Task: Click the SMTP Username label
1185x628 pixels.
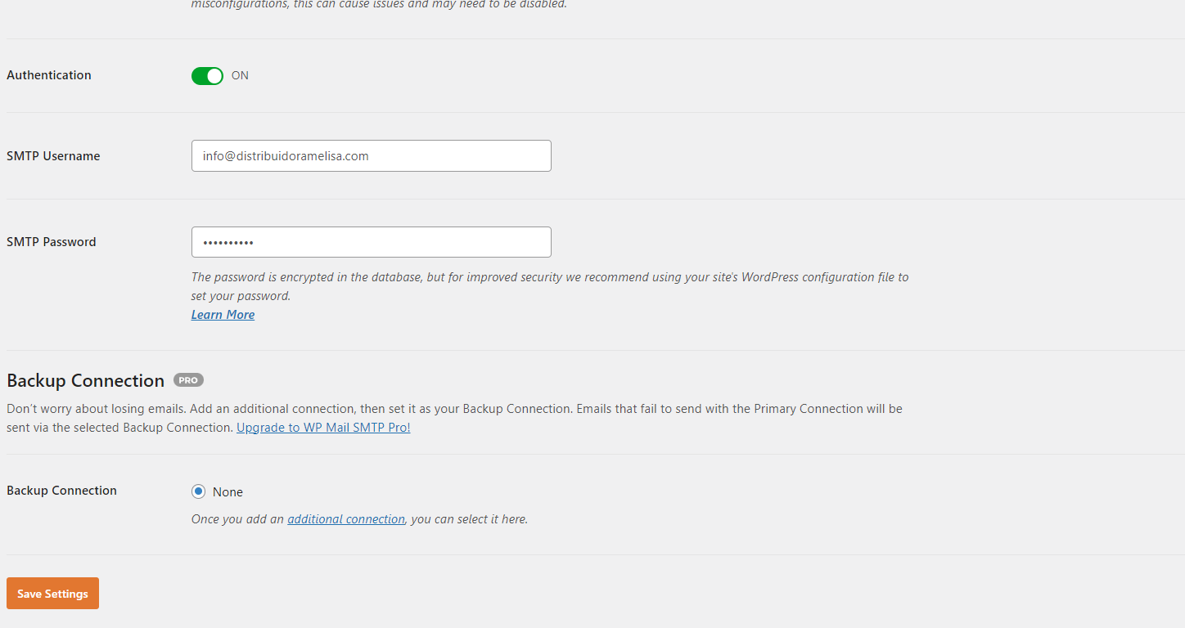Action: click(x=53, y=156)
